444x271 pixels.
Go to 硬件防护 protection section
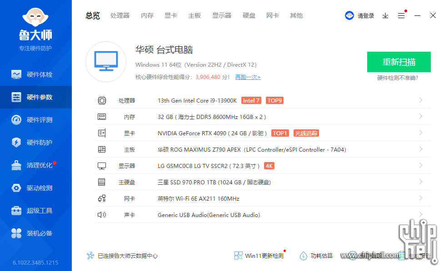[36, 142]
